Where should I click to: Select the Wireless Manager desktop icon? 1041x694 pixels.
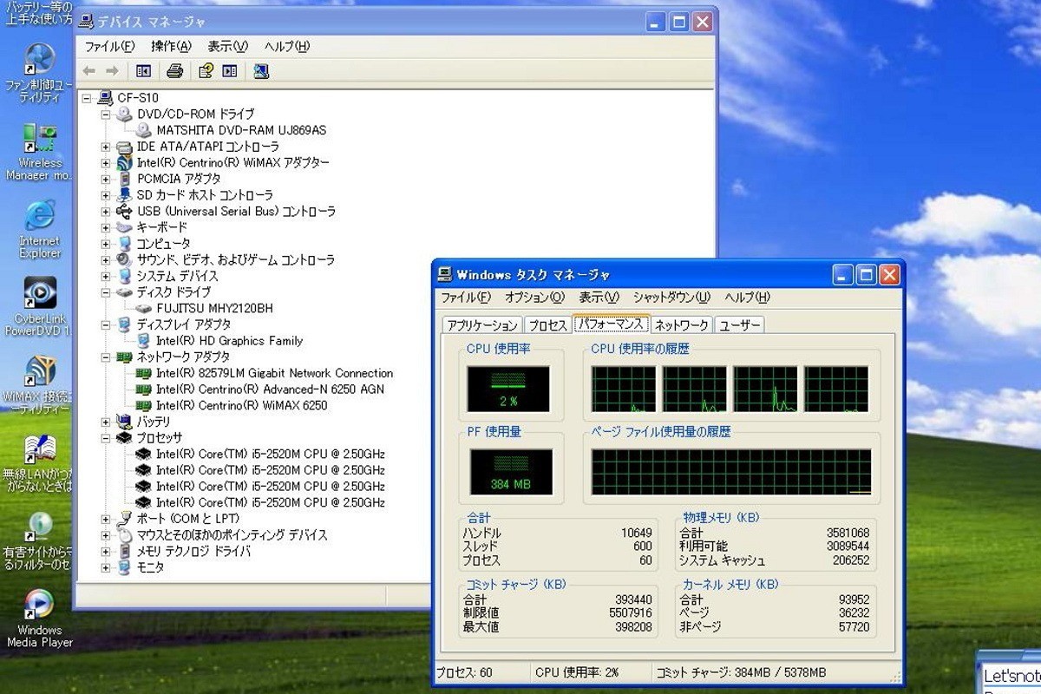[40, 152]
